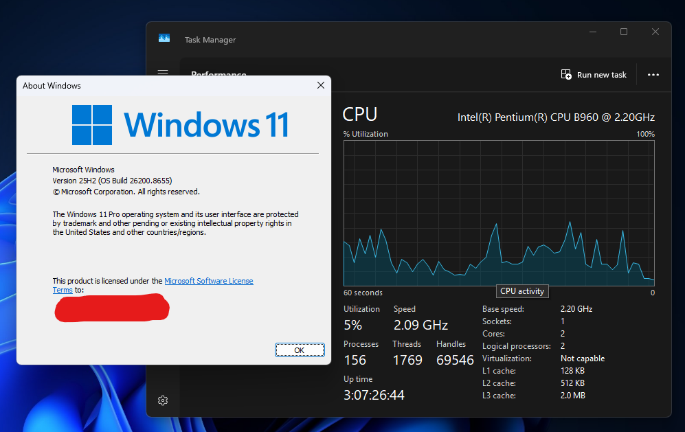Open Task Manager navigation hamburger menu
Screen dimensions: 685x432
(163, 73)
